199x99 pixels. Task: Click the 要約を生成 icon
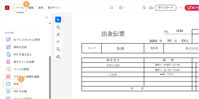[x=8, y=47]
